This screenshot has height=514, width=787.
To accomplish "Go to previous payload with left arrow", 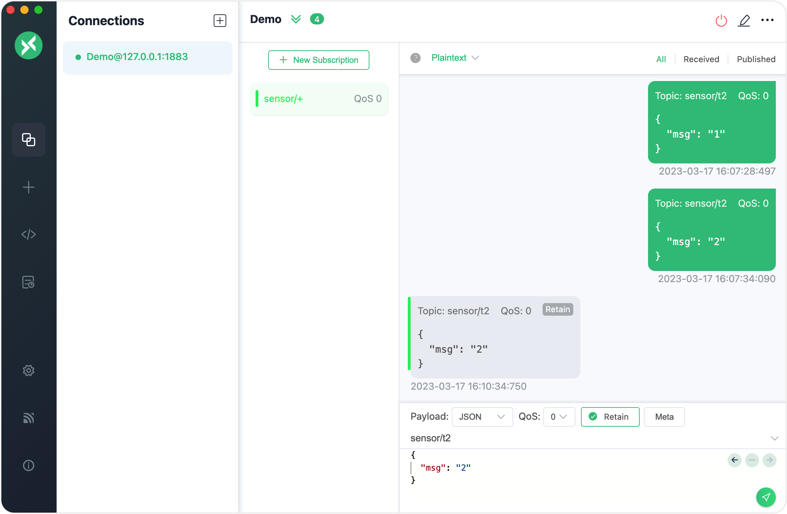I will (734, 460).
